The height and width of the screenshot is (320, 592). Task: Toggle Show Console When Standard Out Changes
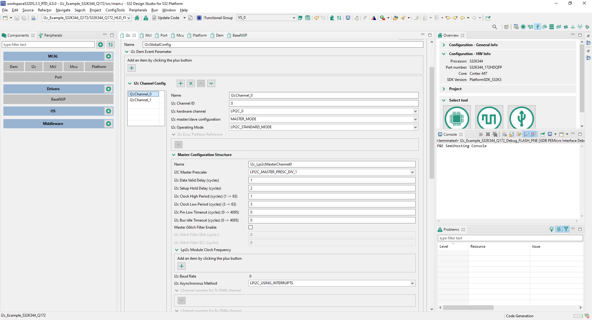coord(526,134)
